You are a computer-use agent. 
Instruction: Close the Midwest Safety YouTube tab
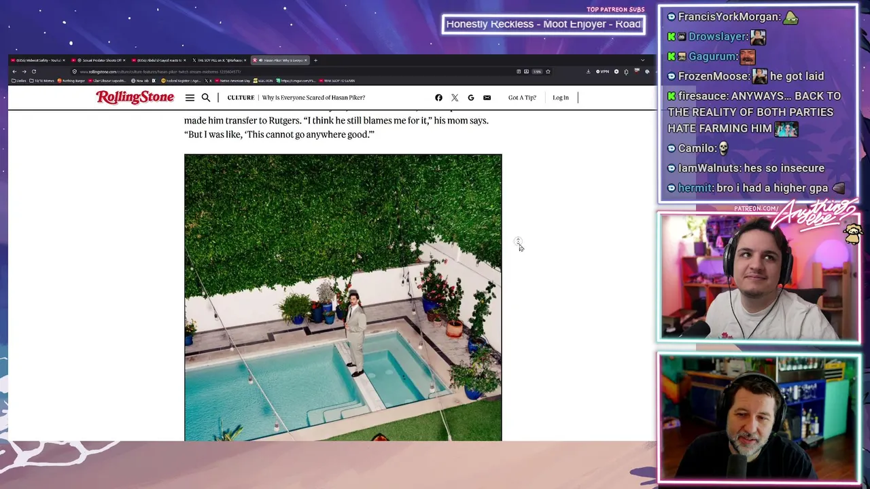pos(64,60)
